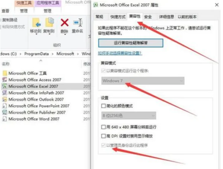Toggle 以管理员身份运行此程序 checkbox
Viewport: 223px width, 169px height.
click(x=103, y=145)
